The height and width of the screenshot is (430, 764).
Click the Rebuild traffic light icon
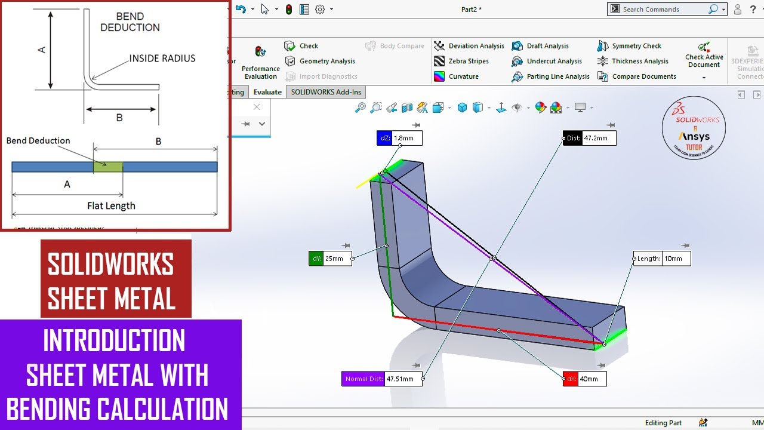[x=289, y=9]
